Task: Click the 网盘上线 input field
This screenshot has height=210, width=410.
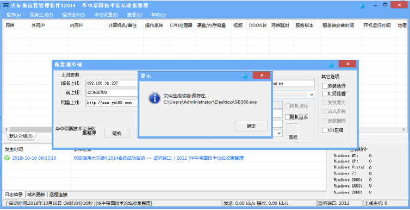Action: pos(112,103)
